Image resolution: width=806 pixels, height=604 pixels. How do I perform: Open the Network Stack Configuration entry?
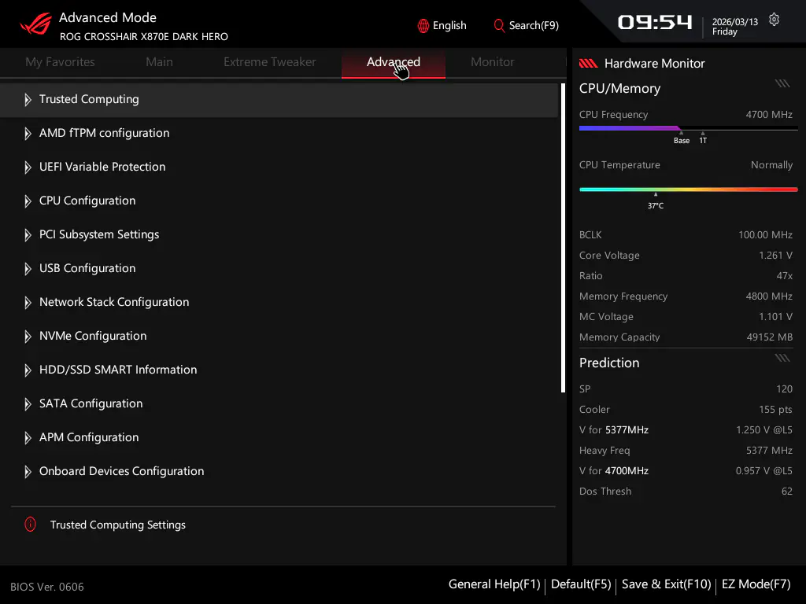279,303
